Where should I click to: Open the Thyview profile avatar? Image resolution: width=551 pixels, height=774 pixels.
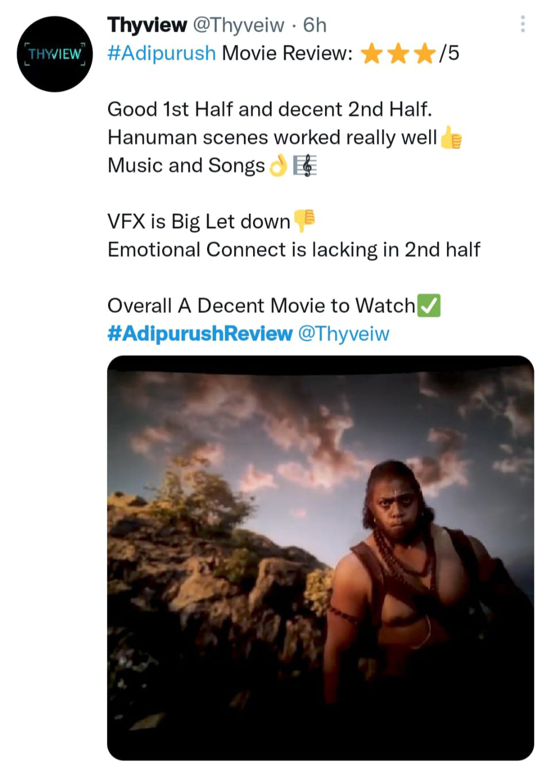click(55, 54)
